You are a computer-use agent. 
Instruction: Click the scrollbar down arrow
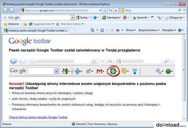(184, 119)
